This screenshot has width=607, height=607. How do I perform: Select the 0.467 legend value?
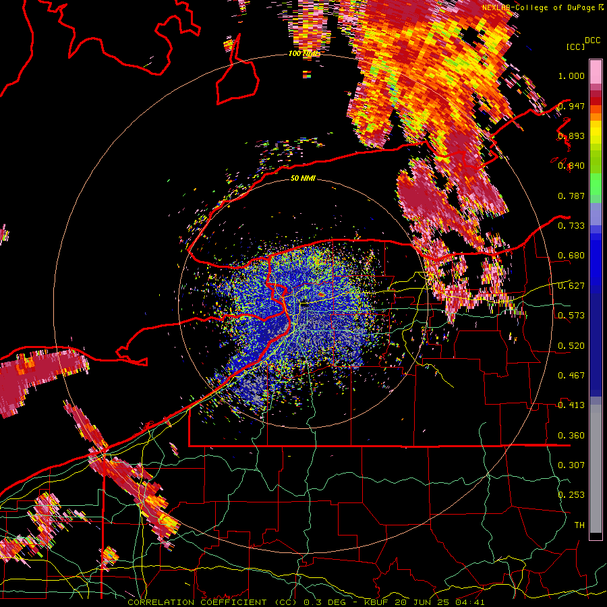(x=571, y=375)
